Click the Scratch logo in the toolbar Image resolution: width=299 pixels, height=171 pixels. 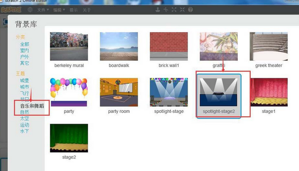[11, 10]
